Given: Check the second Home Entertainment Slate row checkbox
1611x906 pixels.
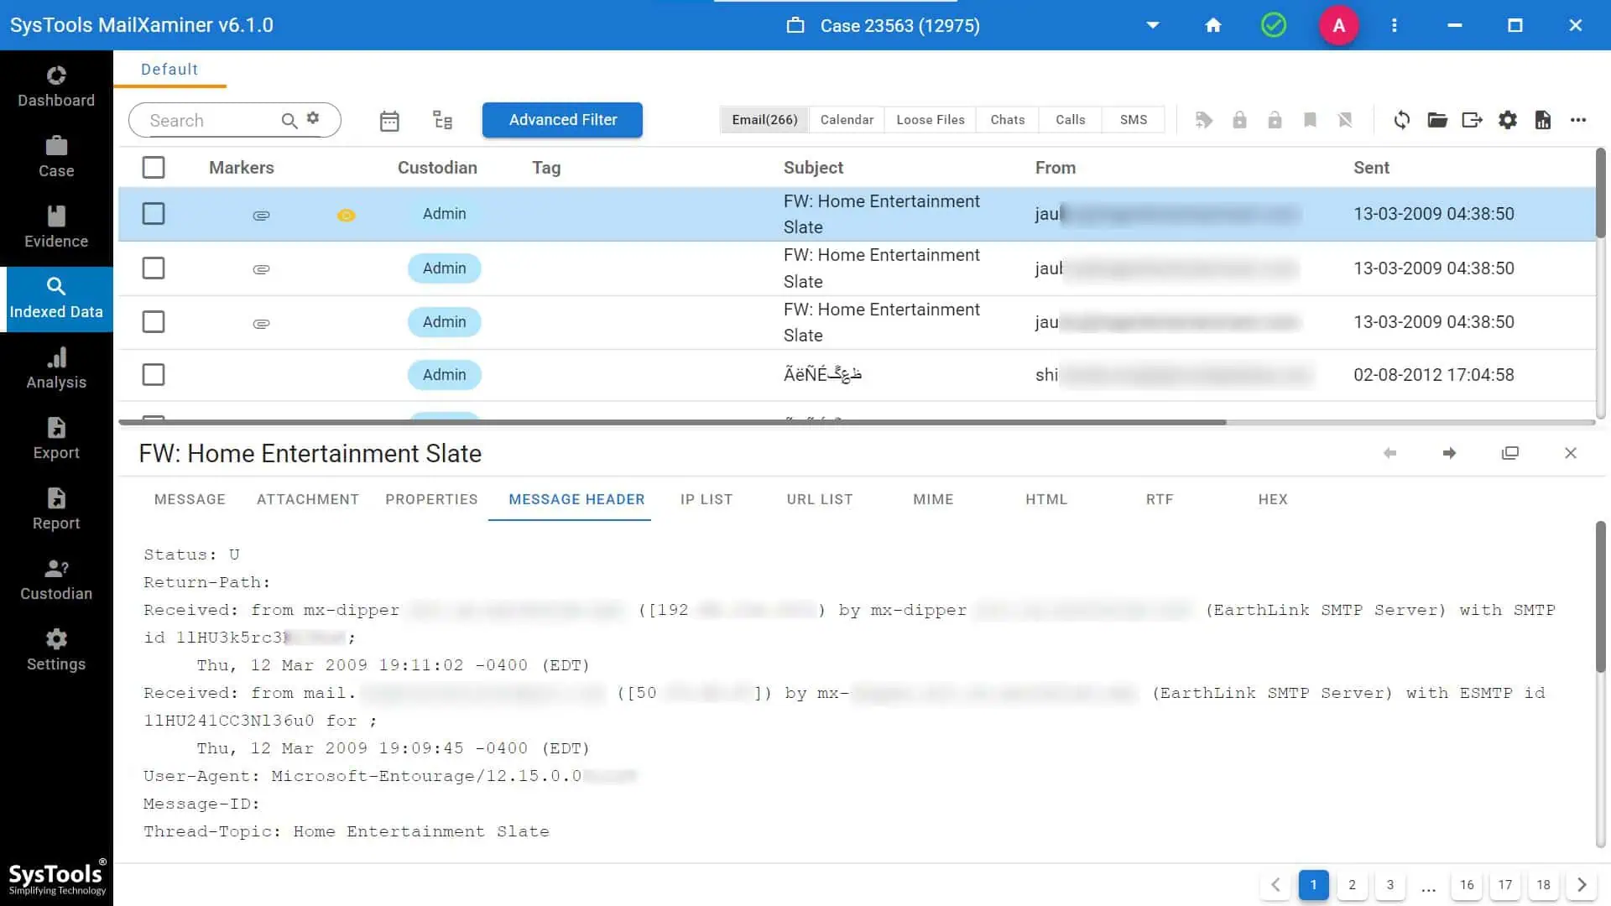Looking at the screenshot, I should click(154, 268).
